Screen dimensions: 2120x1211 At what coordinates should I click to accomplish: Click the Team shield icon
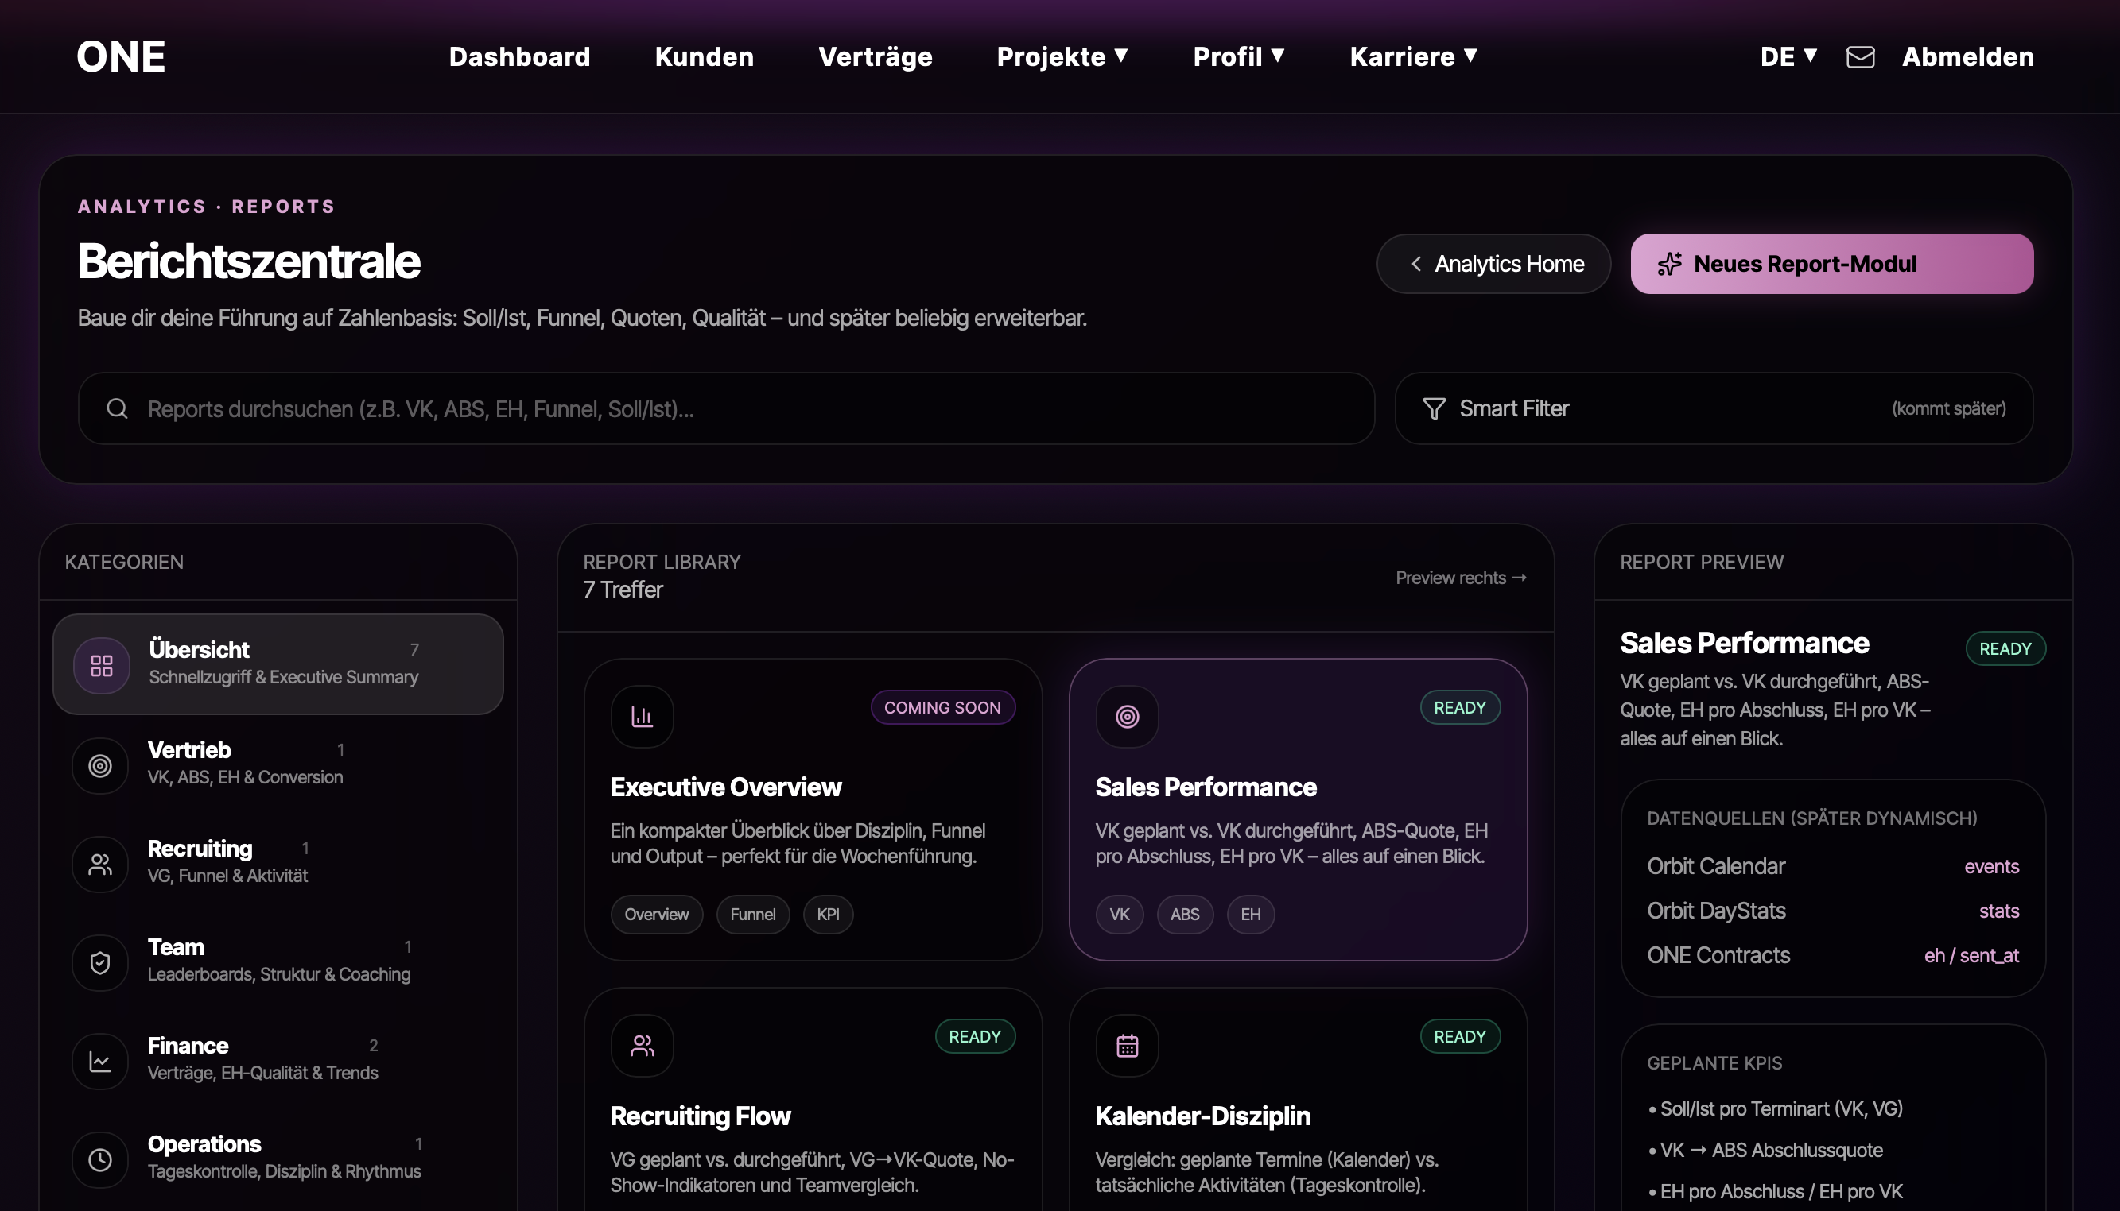tap(100, 962)
